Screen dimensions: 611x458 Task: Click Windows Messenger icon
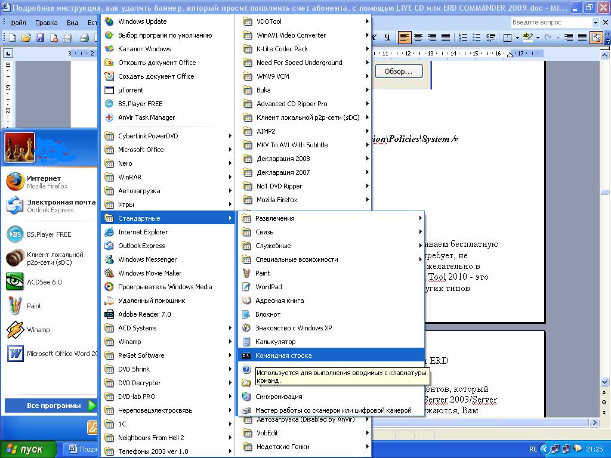tap(109, 259)
